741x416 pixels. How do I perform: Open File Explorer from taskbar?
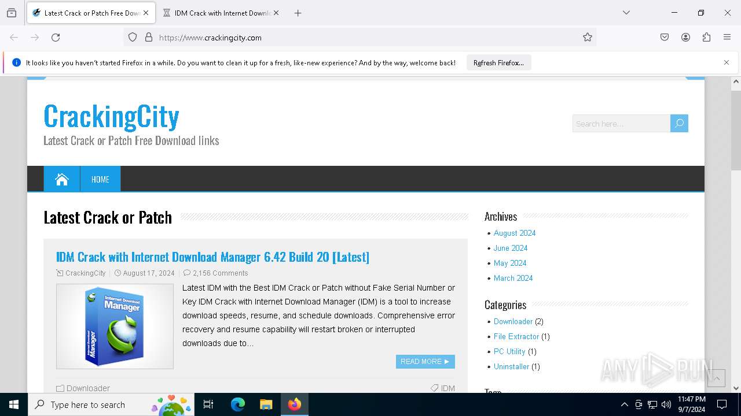[x=266, y=404]
